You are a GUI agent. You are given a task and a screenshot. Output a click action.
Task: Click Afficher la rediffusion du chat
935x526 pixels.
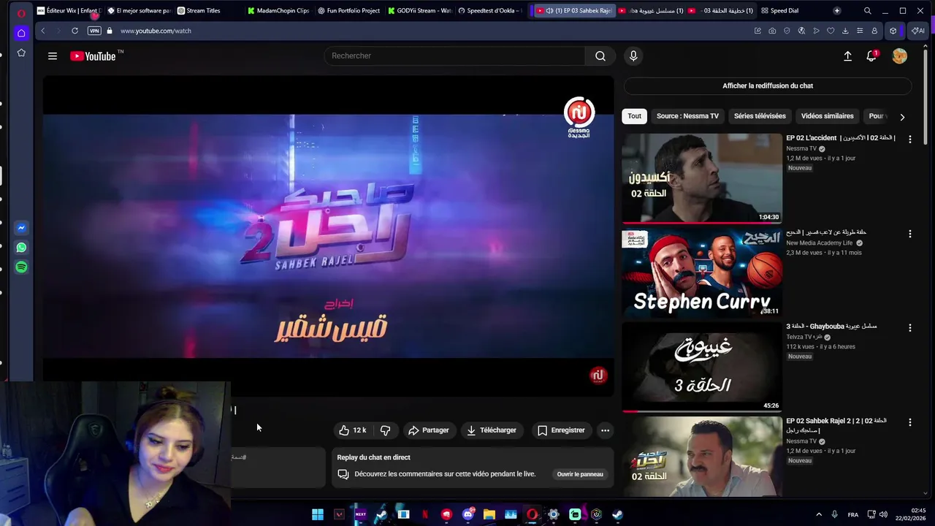[x=768, y=85]
